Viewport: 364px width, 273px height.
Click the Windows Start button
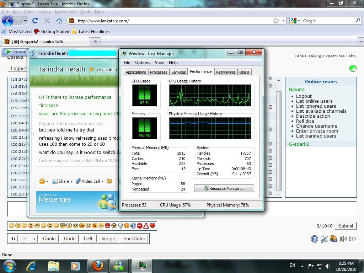pyautogui.click(x=10, y=266)
